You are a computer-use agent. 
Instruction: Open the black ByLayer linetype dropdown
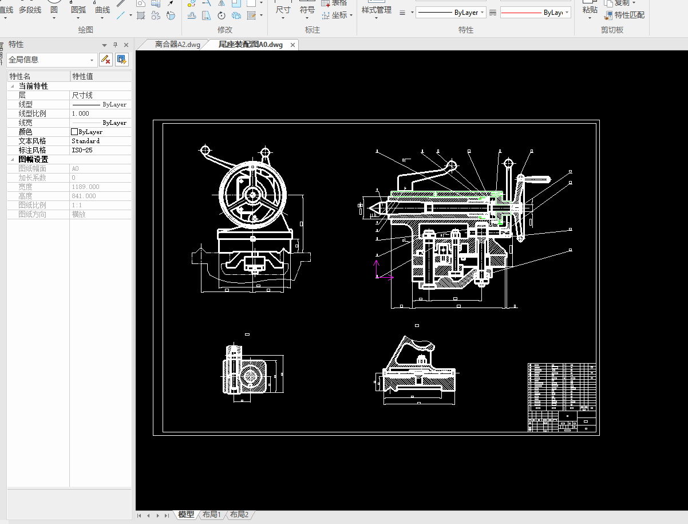tap(483, 12)
